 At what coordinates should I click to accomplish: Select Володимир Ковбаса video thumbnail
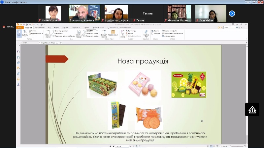tap(84, 13)
